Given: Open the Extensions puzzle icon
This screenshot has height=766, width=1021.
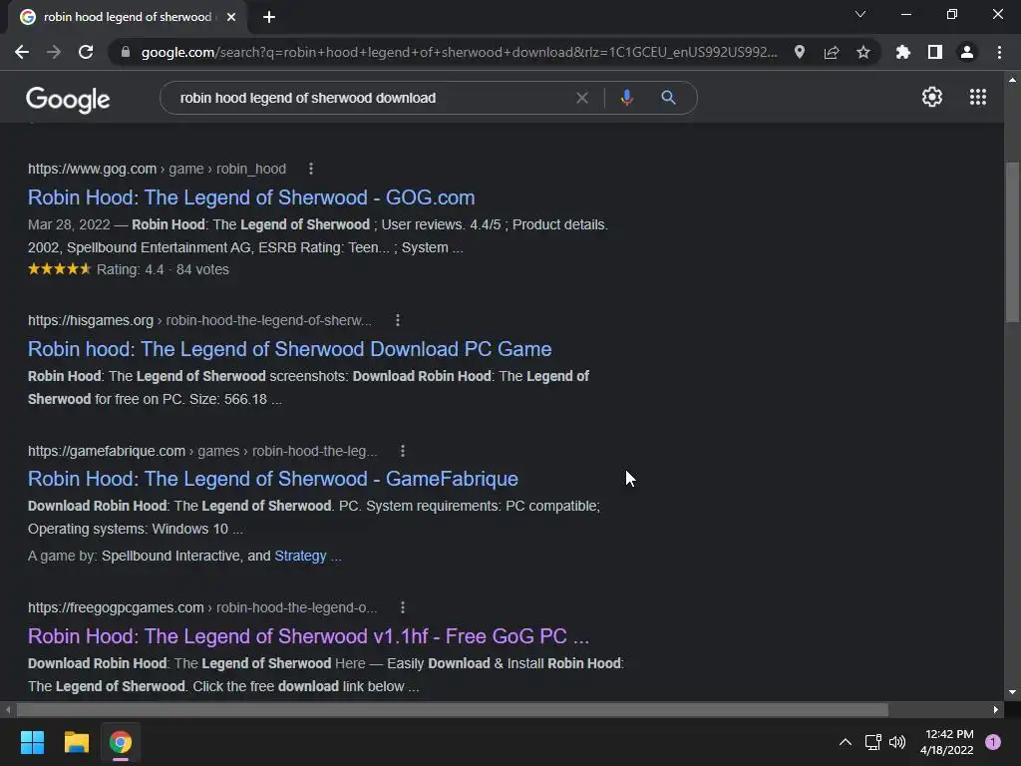Looking at the screenshot, I should pos(903,52).
